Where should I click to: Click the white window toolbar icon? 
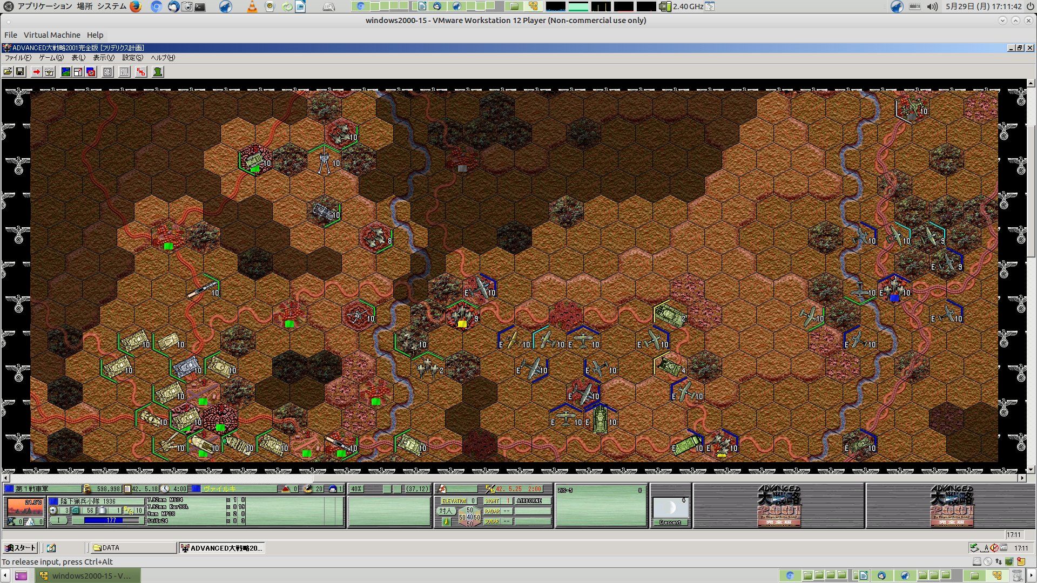(x=78, y=72)
